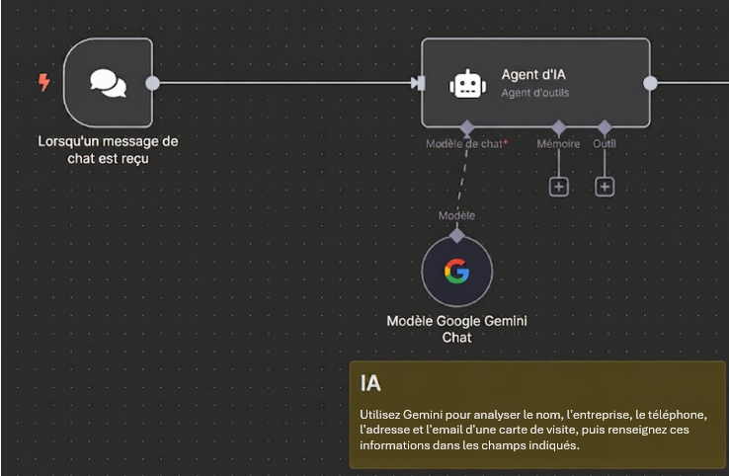The width and height of the screenshot is (729, 476).
Task: Open the Google Gemini Chat model node
Action: click(457, 272)
